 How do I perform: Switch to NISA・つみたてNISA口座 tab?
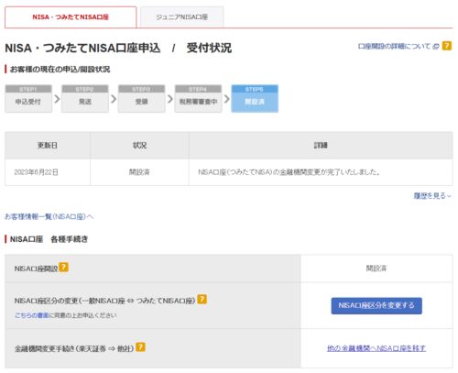[71, 17]
